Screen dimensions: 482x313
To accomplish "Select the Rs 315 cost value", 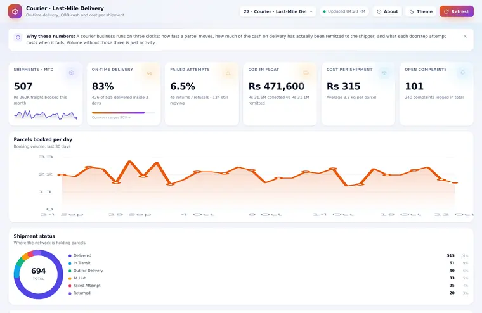I will pyautogui.click(x=343, y=86).
